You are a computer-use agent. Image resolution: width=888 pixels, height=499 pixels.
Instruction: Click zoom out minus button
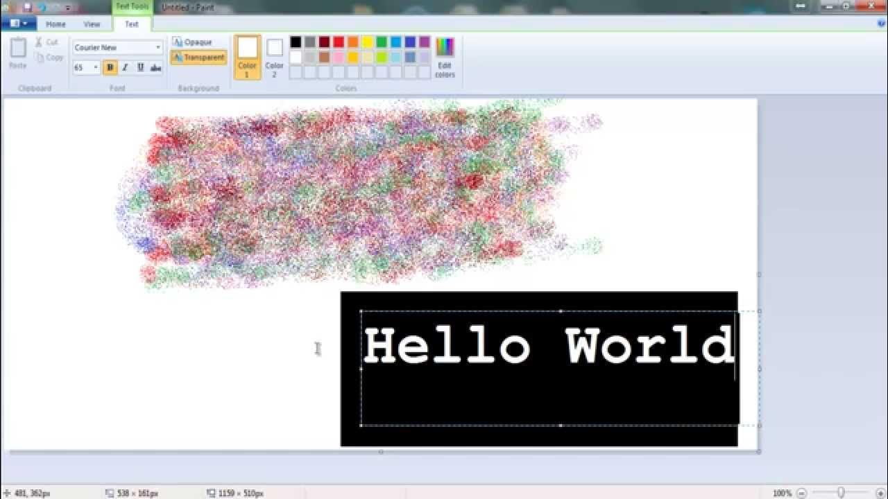(801, 493)
